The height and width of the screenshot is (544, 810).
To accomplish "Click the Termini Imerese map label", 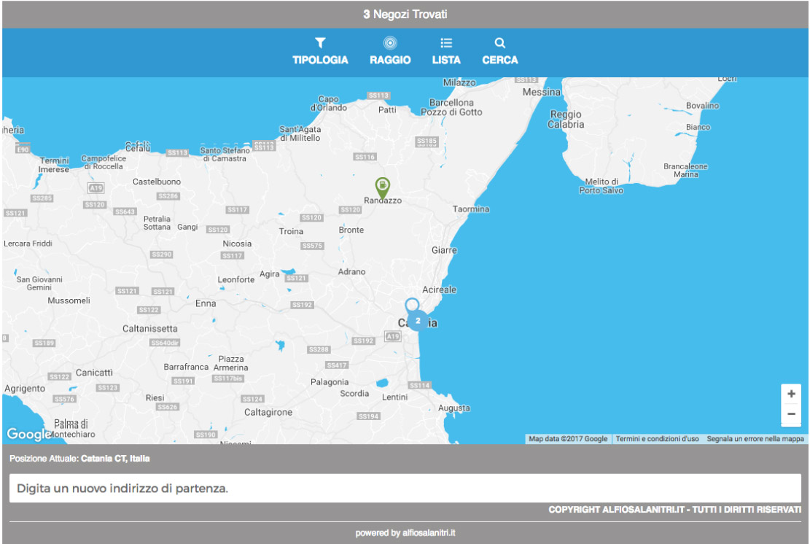I will coord(54,165).
